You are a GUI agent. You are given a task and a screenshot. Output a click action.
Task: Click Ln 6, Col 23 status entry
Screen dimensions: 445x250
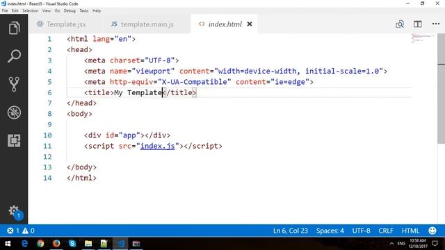pos(291,231)
